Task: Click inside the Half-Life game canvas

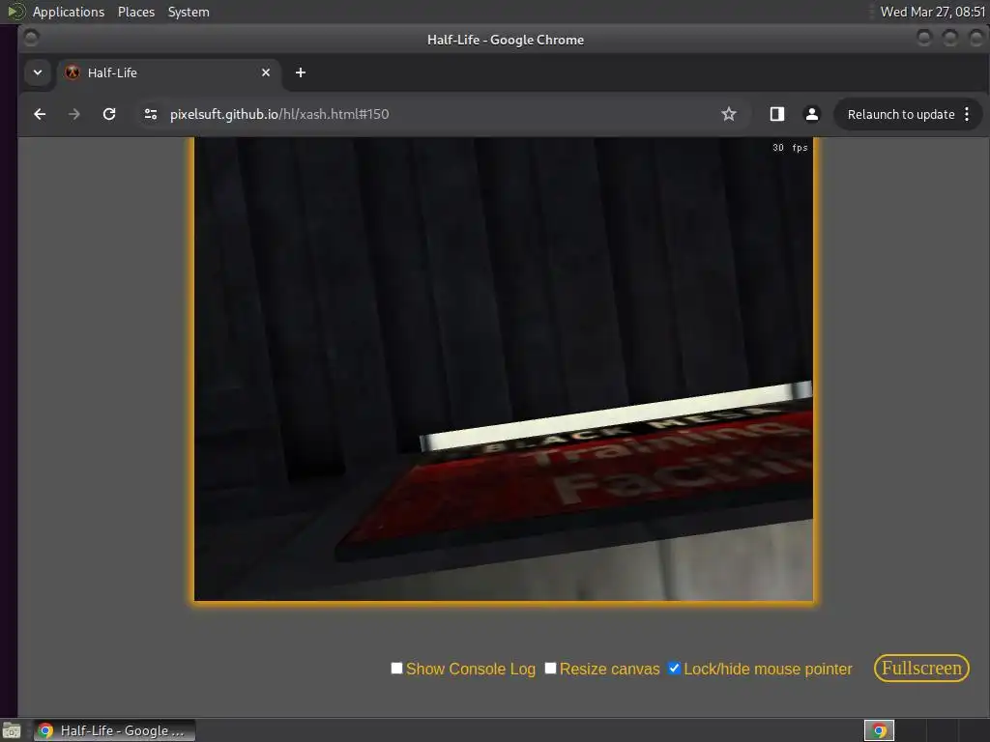Action: (503, 369)
